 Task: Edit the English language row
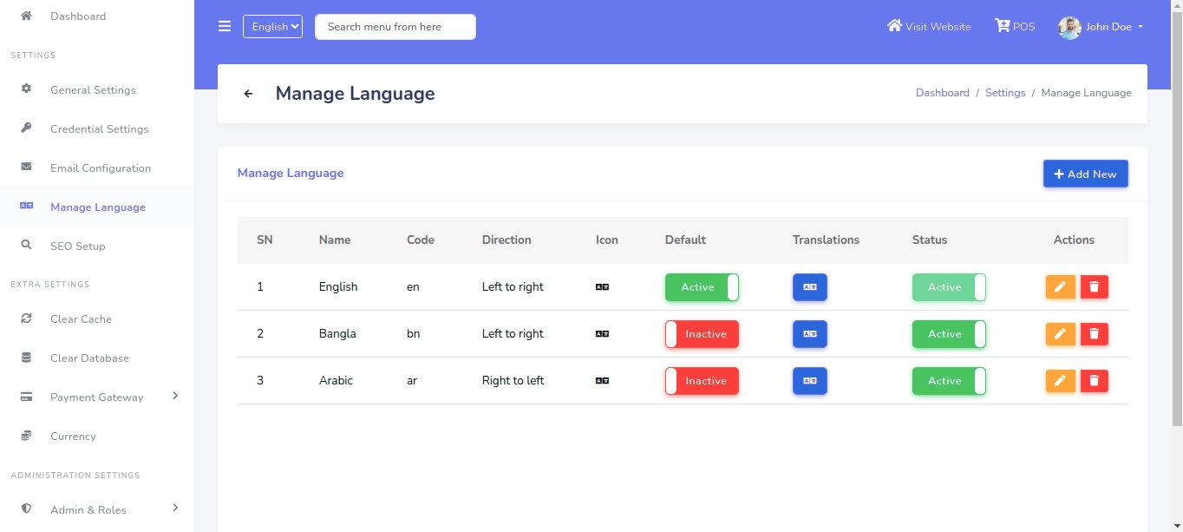1060,287
